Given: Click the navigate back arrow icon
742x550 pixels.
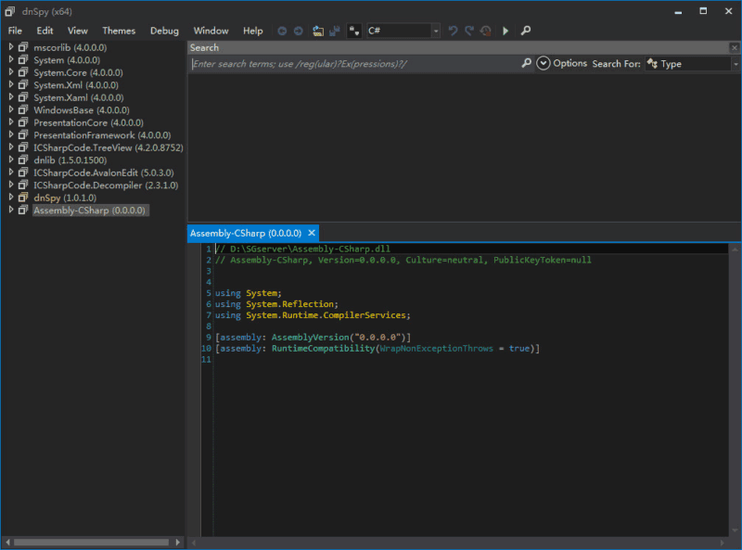Looking at the screenshot, I should point(282,31).
